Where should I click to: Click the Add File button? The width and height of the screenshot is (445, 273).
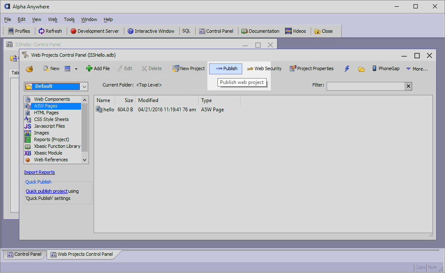(98, 68)
